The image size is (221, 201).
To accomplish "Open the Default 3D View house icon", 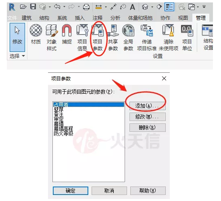I will click(x=145, y=7).
